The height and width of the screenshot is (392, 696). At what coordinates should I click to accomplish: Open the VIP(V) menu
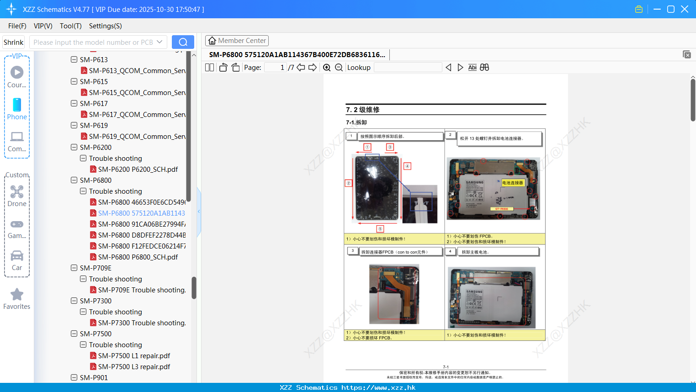43,26
